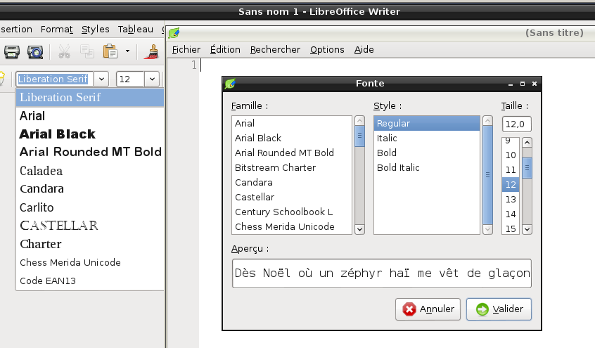Choose Caladea in font dropdown list
The width and height of the screenshot is (595, 348).
point(90,171)
